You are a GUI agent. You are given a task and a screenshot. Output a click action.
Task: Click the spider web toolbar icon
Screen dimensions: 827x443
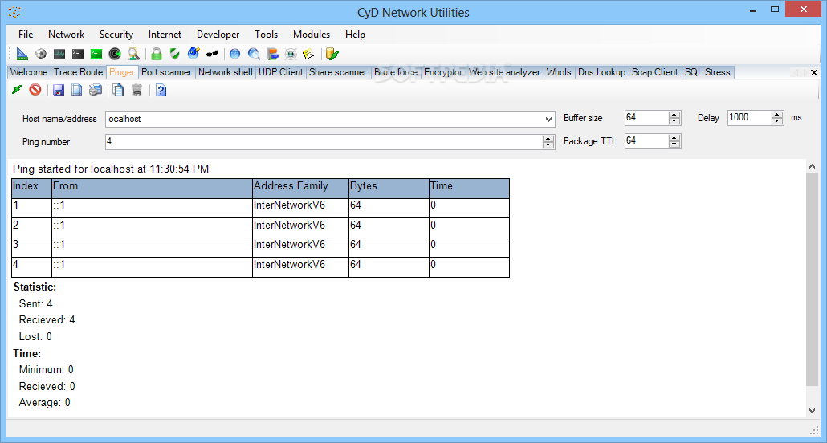(291, 53)
